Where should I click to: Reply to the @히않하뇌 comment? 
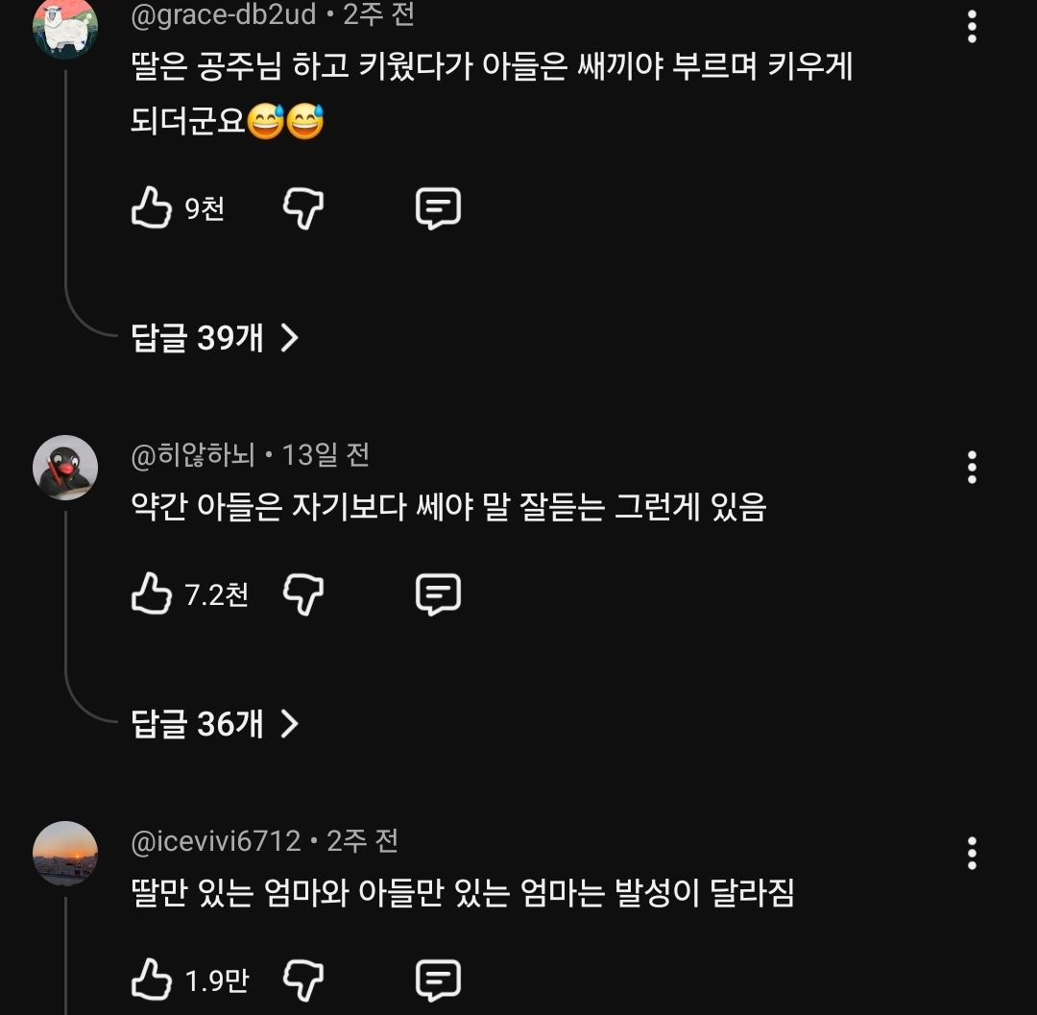coord(438,595)
